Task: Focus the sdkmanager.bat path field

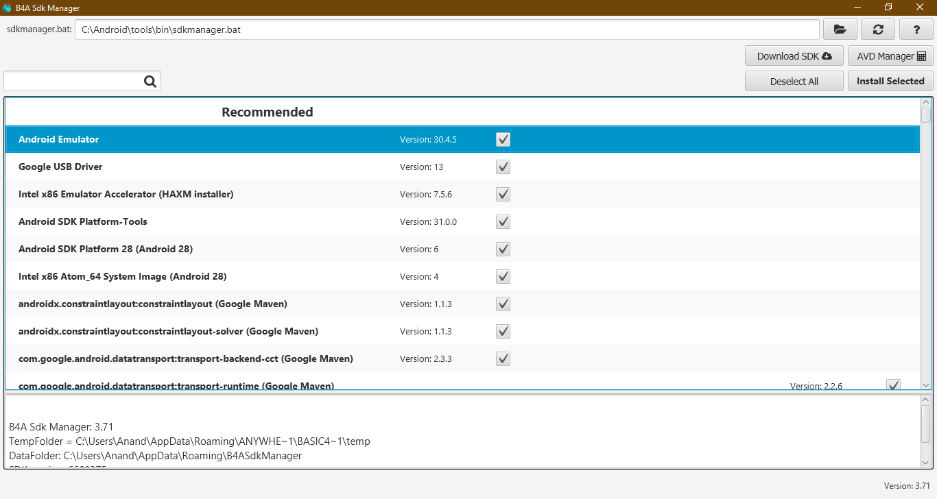Action: 447,29
